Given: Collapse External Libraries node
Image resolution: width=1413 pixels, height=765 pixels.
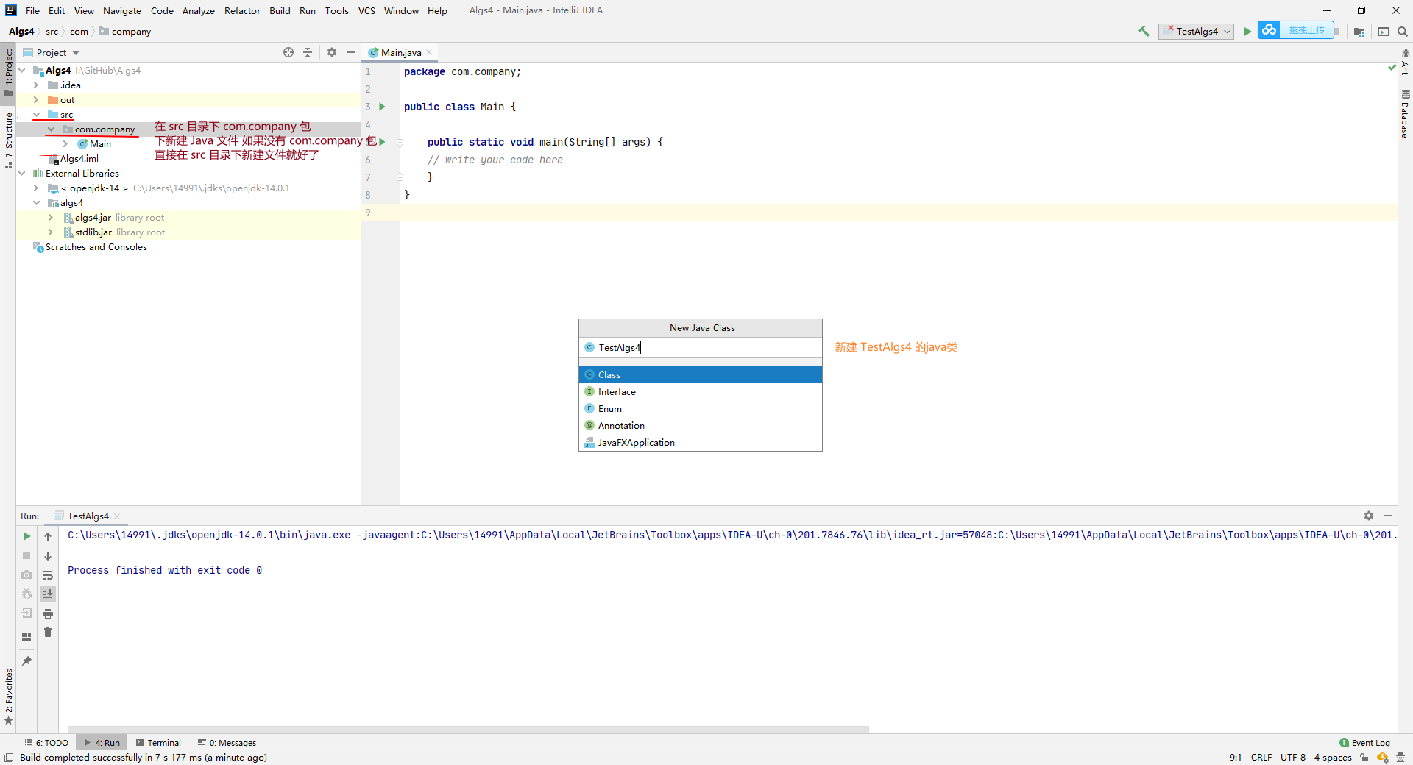Looking at the screenshot, I should pos(22,174).
